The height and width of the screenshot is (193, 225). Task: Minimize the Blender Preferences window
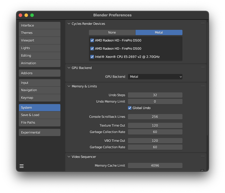pyautogui.click(x=26, y=15)
